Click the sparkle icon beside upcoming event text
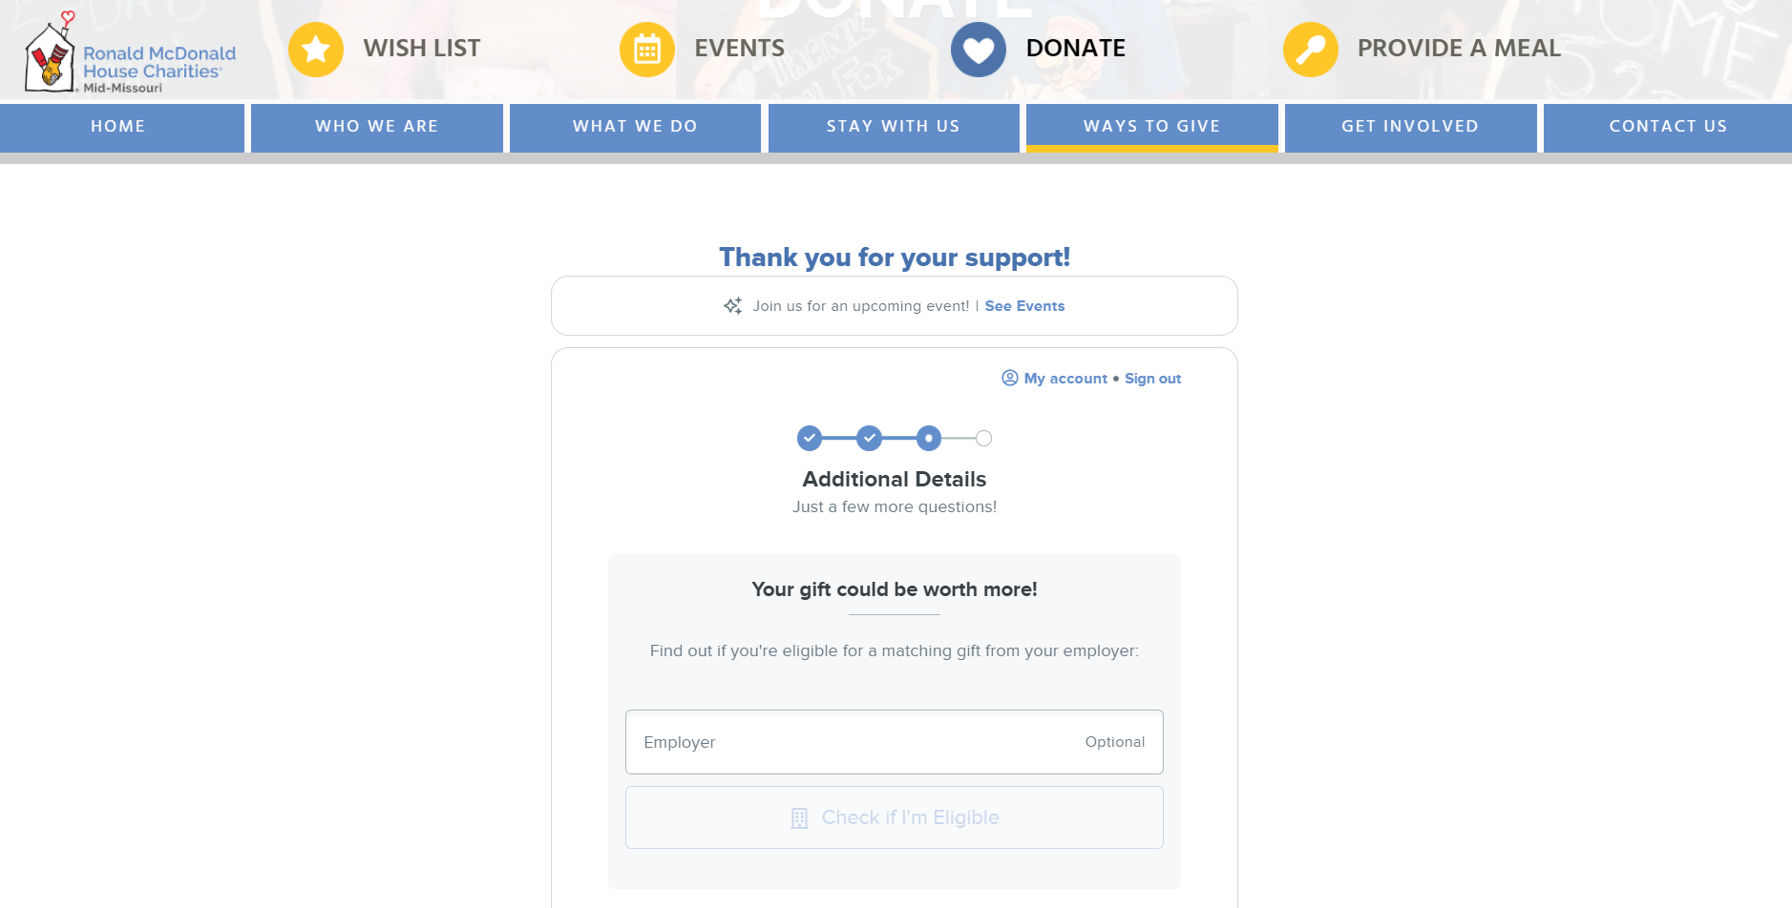Image resolution: width=1792 pixels, height=908 pixels. click(x=732, y=306)
